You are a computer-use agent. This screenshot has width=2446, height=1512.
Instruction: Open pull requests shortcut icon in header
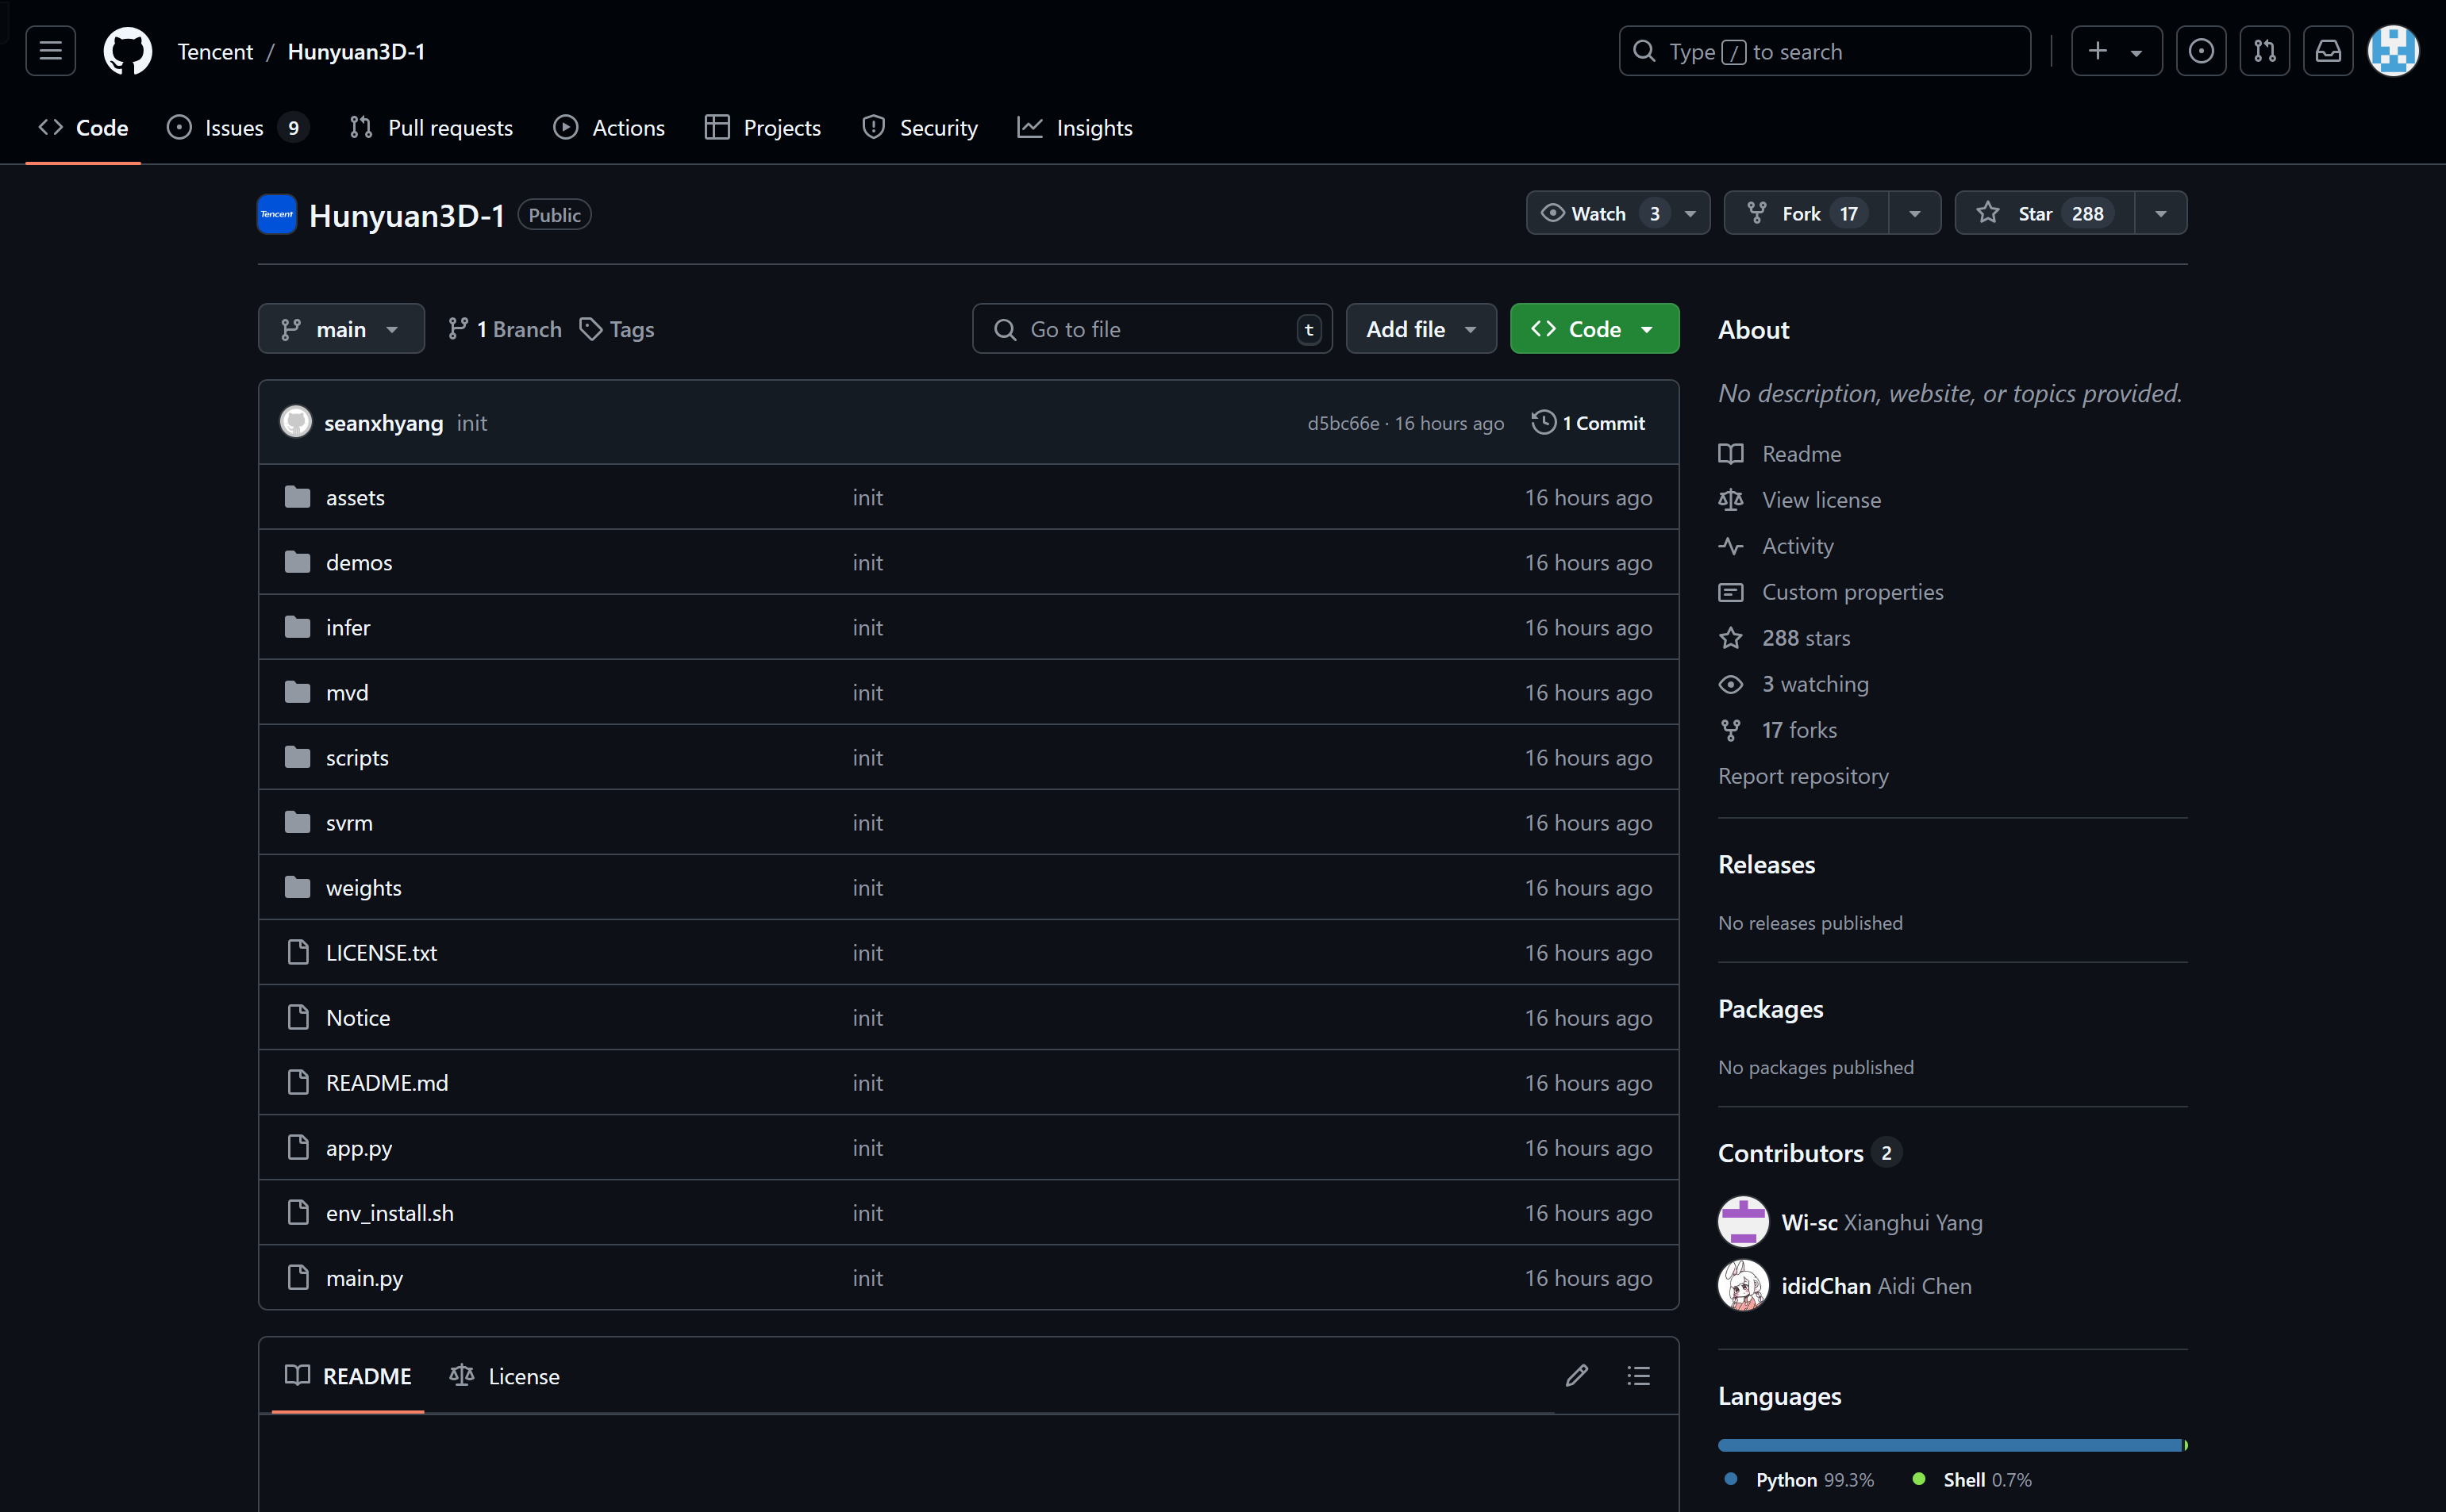coord(2265,51)
